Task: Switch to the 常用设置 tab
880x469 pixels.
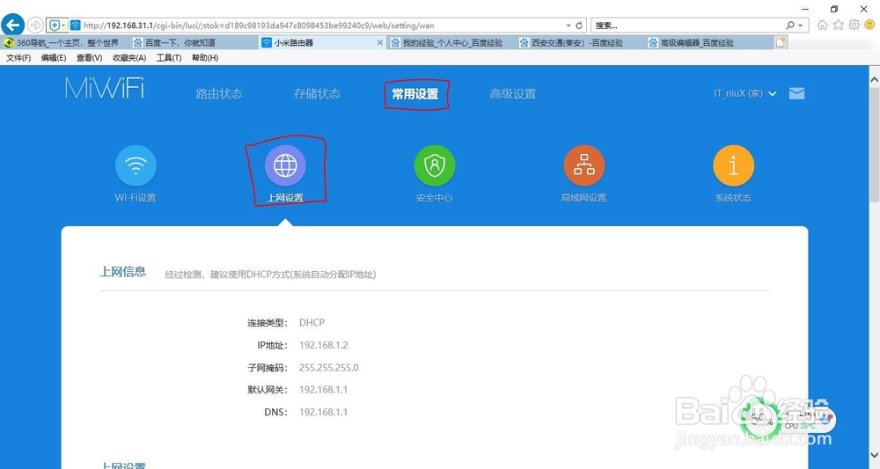Action: (x=415, y=93)
